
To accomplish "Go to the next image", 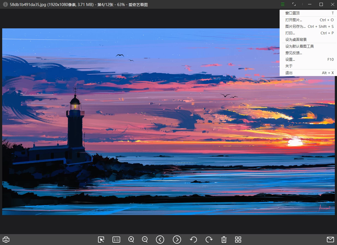I will [x=177, y=240].
